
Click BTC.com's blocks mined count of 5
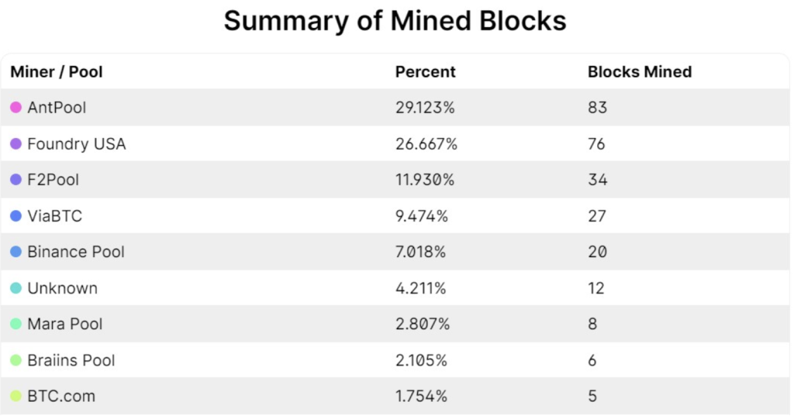592,396
